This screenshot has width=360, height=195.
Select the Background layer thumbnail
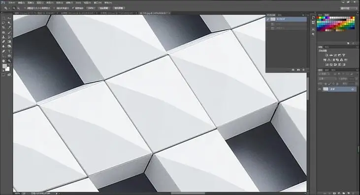tap(326, 89)
